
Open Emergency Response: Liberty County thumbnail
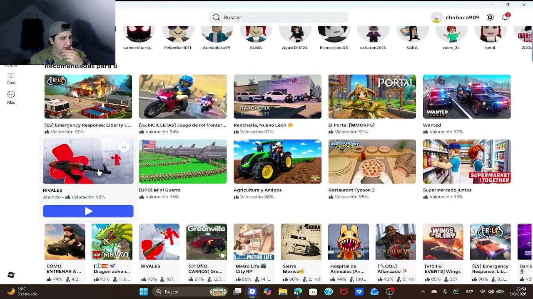88,97
